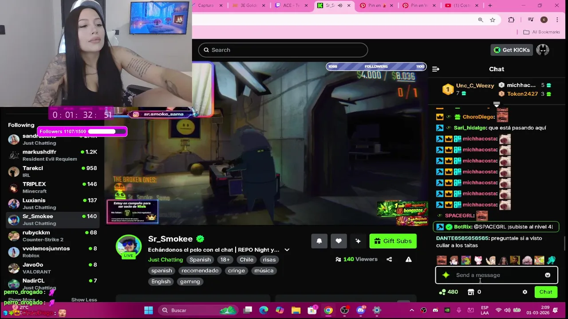Image resolution: width=568 pixels, height=319 pixels.
Task: Click the ChoroDiego username in chat
Action: (478, 117)
